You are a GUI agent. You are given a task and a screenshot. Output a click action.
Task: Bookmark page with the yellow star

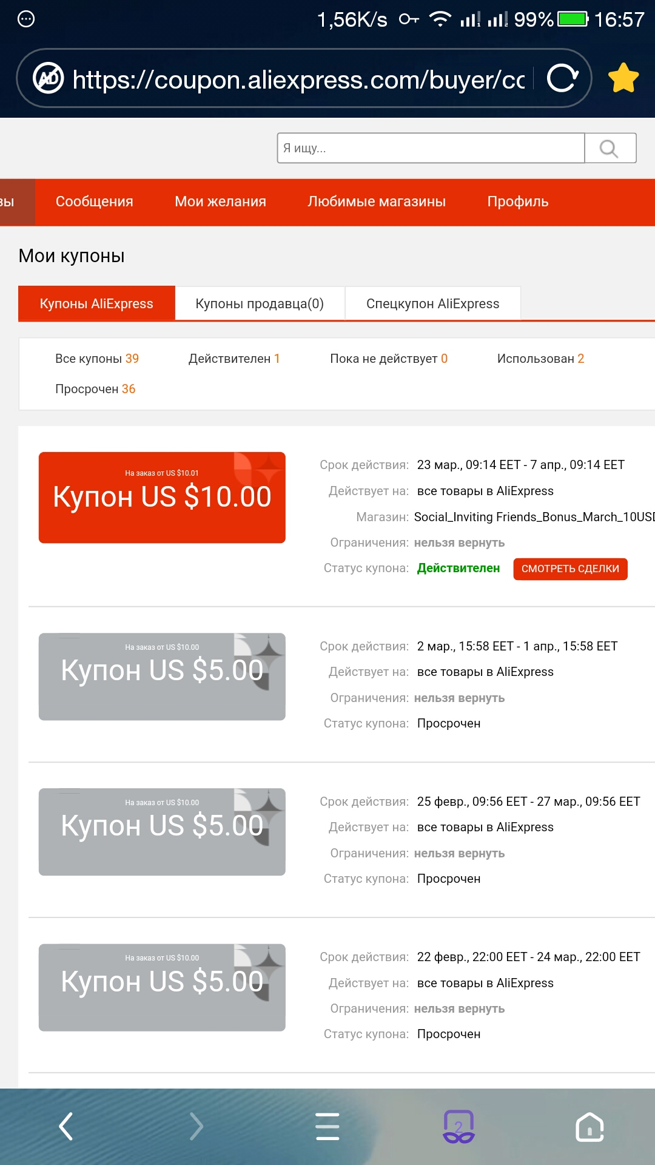(623, 78)
